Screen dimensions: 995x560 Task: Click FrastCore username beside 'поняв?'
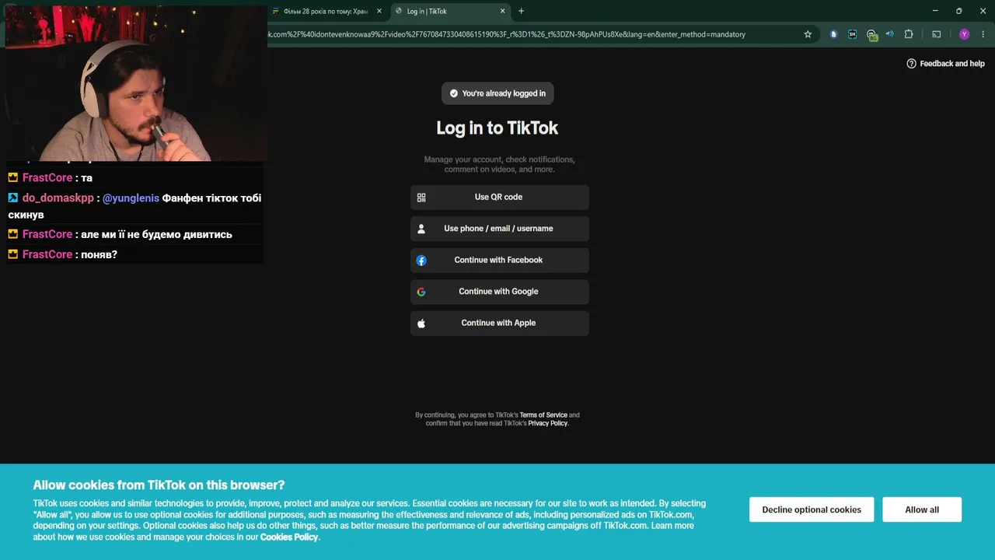point(47,254)
